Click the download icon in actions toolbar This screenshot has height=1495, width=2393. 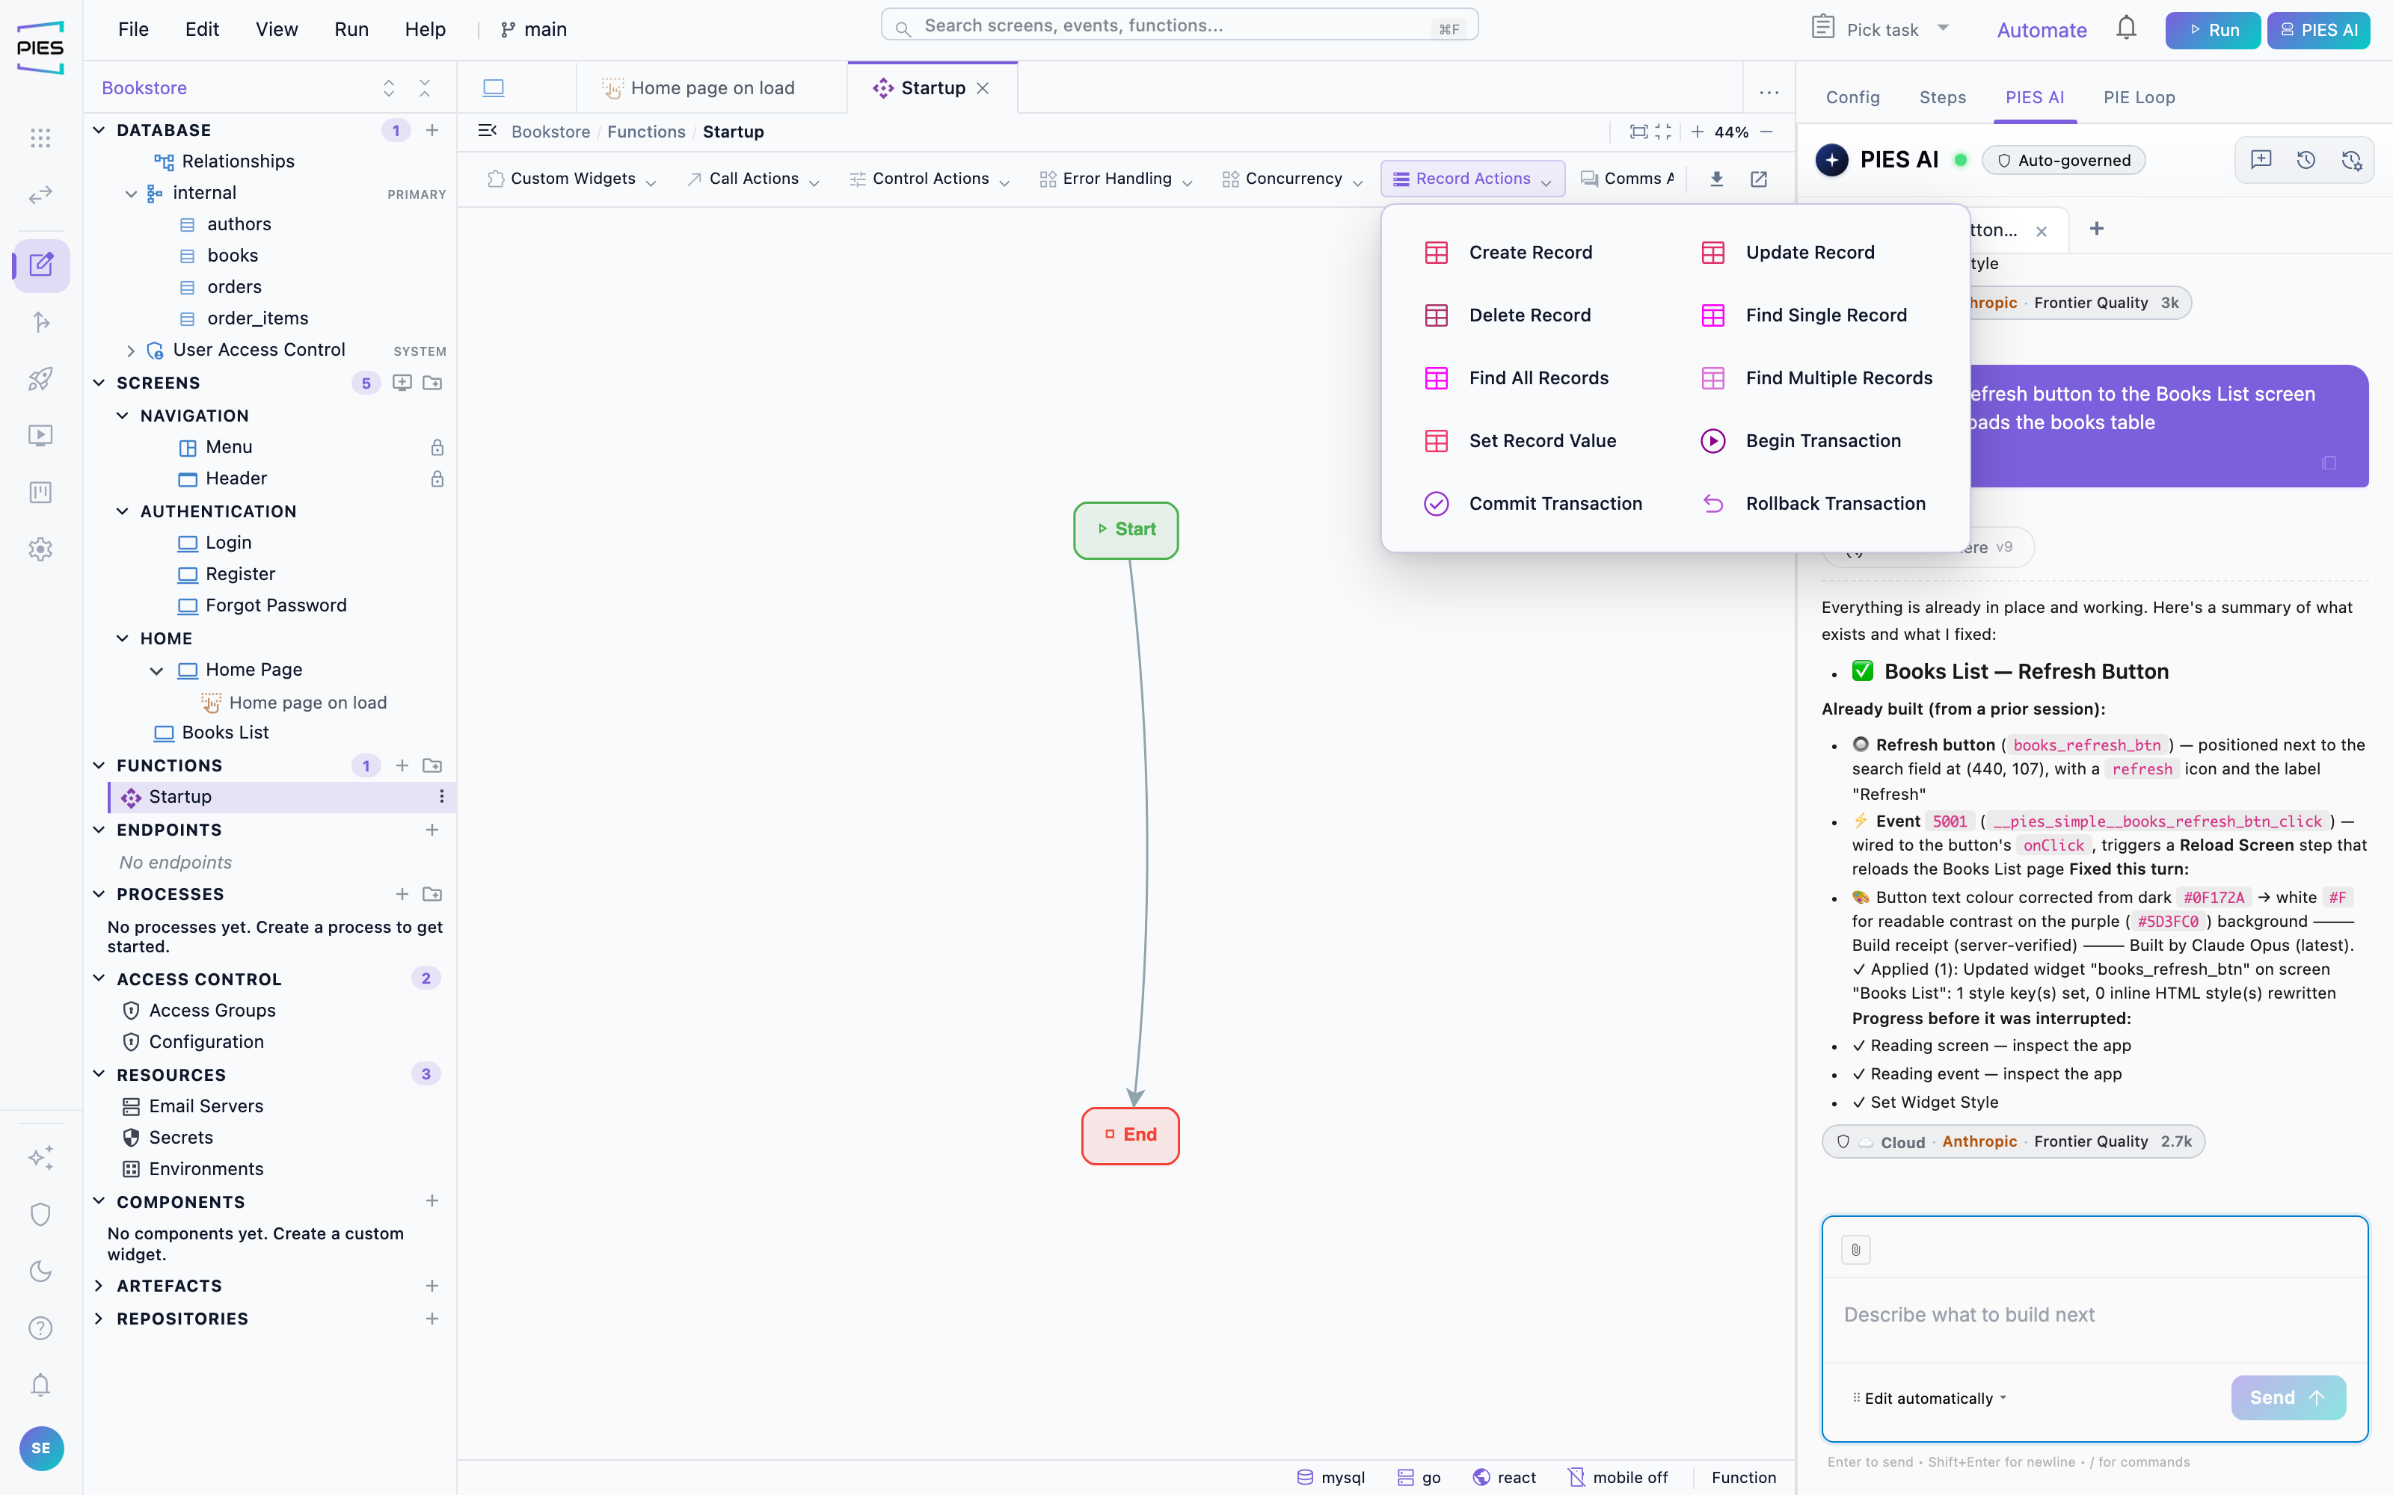click(1717, 179)
